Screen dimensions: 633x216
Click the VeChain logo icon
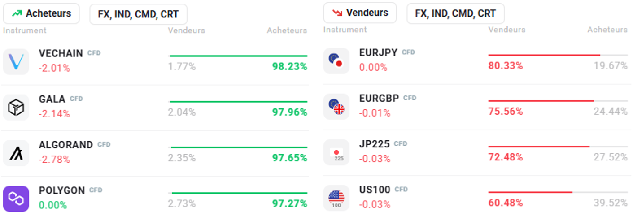pos(16,61)
